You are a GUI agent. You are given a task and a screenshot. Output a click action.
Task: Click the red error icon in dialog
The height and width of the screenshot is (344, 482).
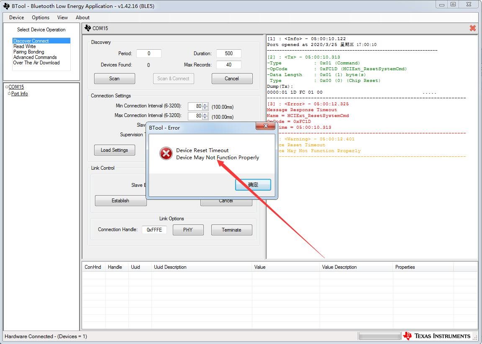[166, 153]
